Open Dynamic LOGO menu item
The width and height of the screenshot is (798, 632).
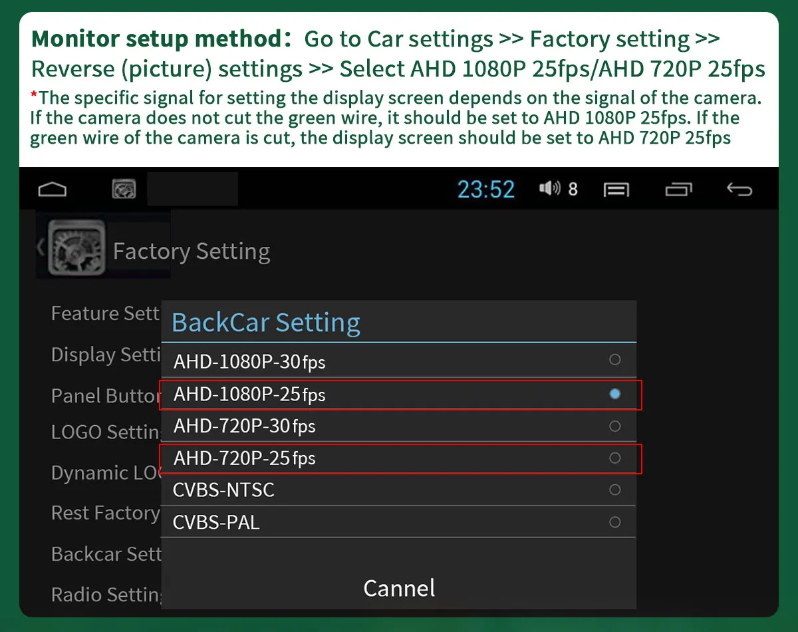point(106,473)
